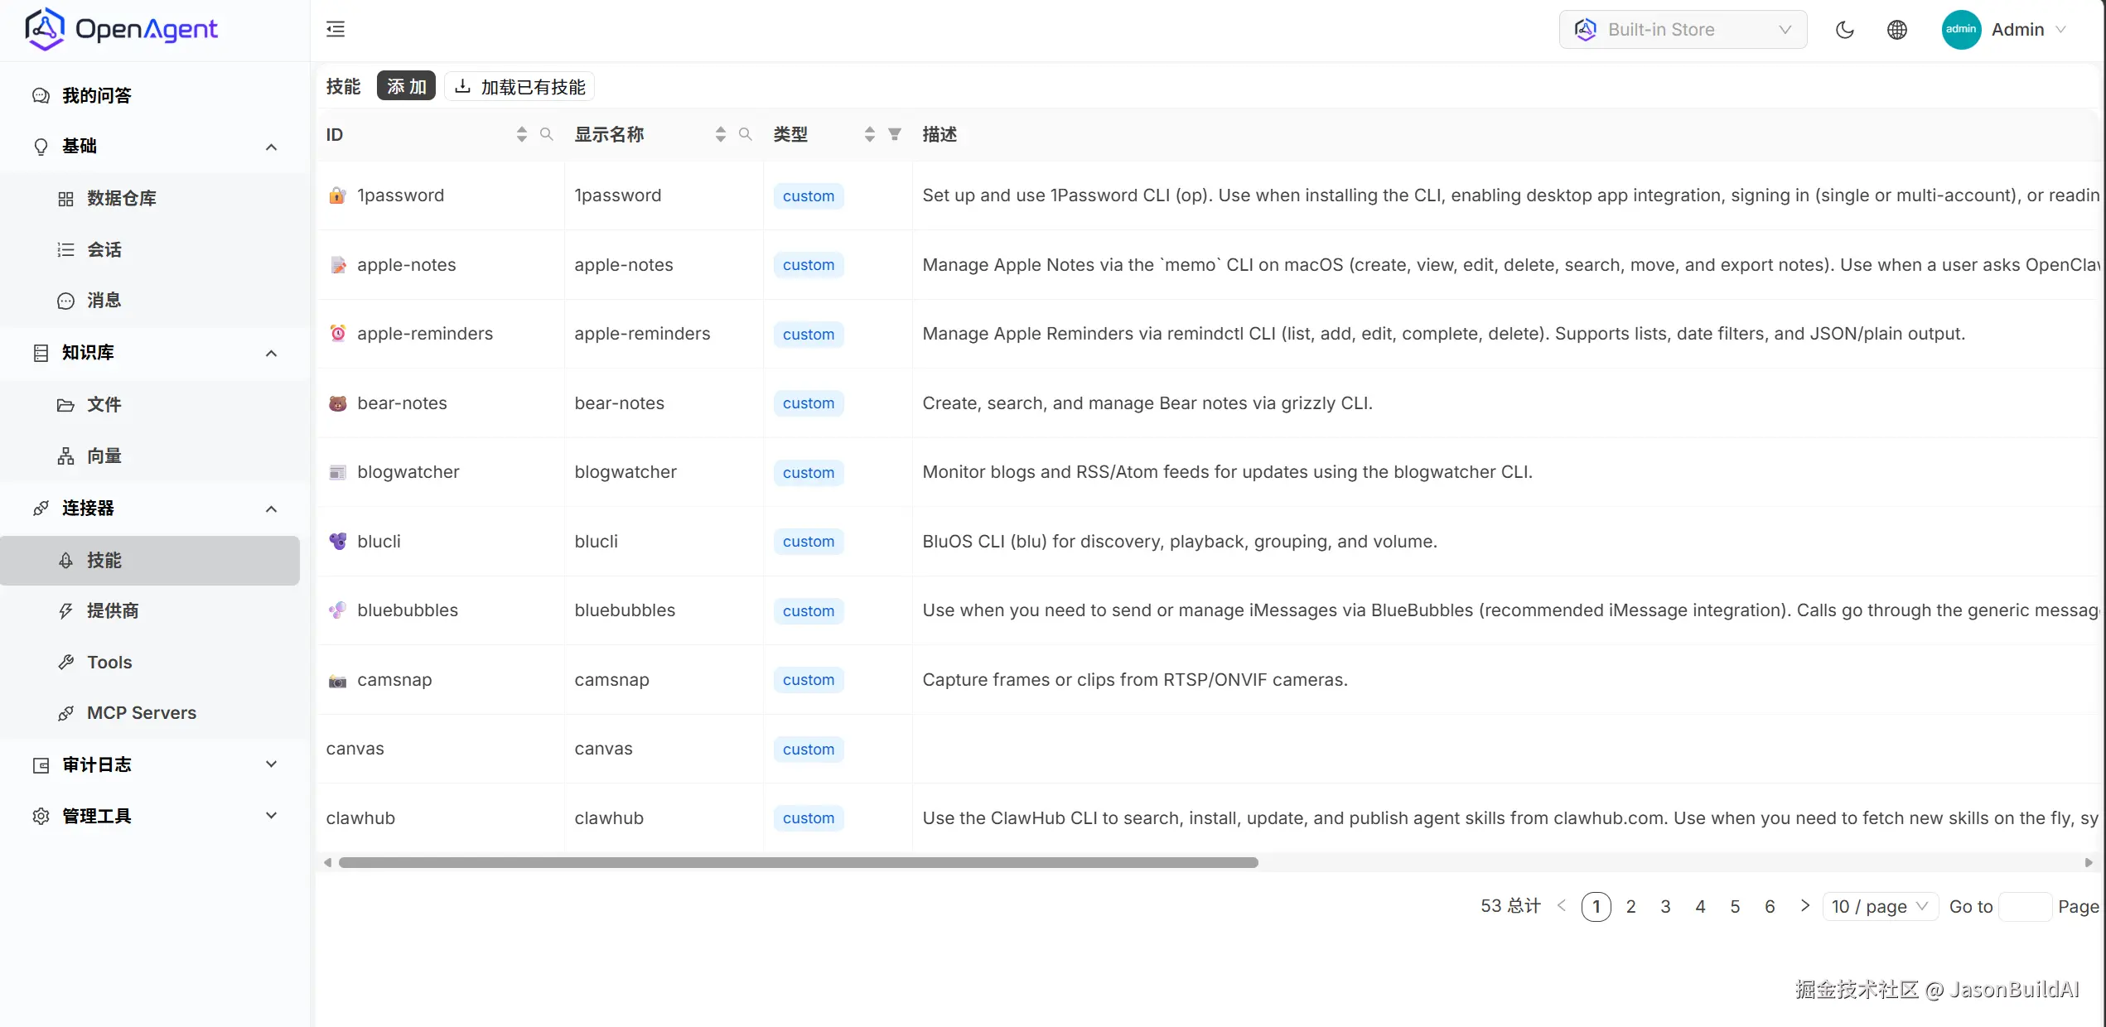
Task: Select 技能 in the sidebar
Action: click(x=150, y=561)
